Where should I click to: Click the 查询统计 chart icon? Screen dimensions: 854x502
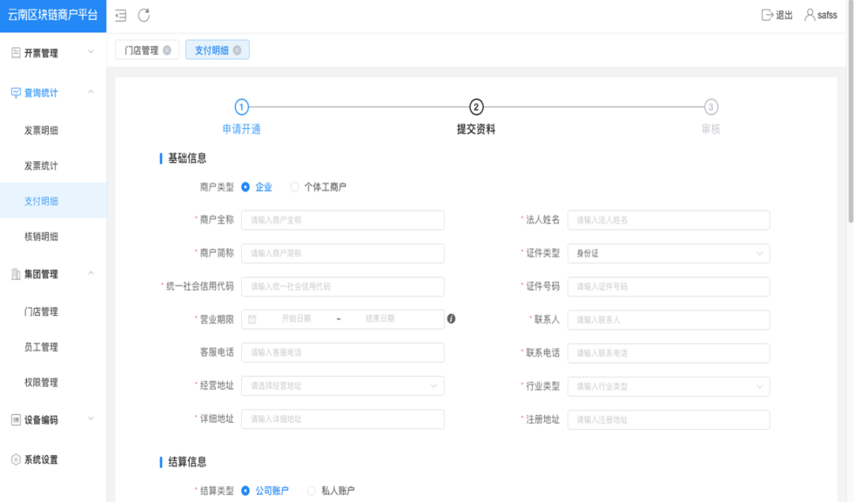click(16, 93)
